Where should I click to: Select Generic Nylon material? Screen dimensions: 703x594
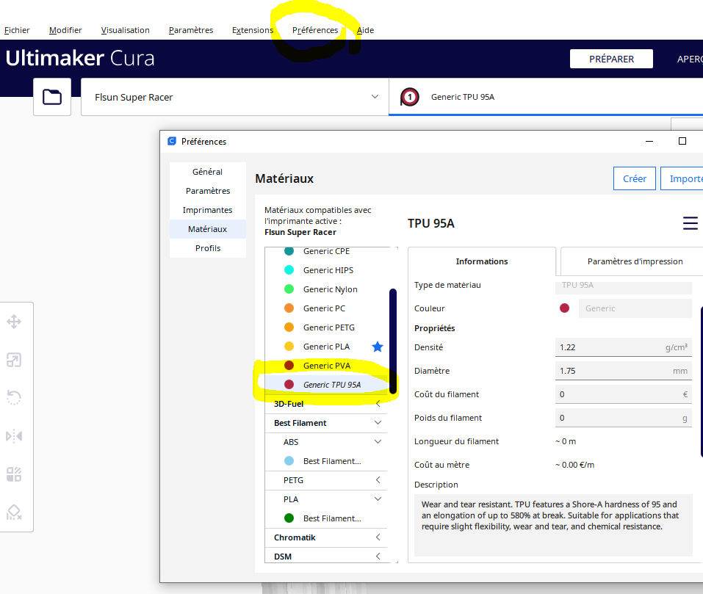(x=326, y=289)
